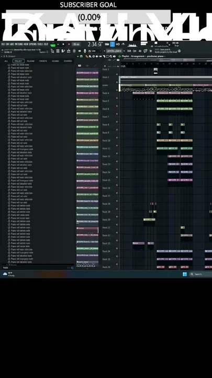Select the Track 17 header label

(106, 196)
